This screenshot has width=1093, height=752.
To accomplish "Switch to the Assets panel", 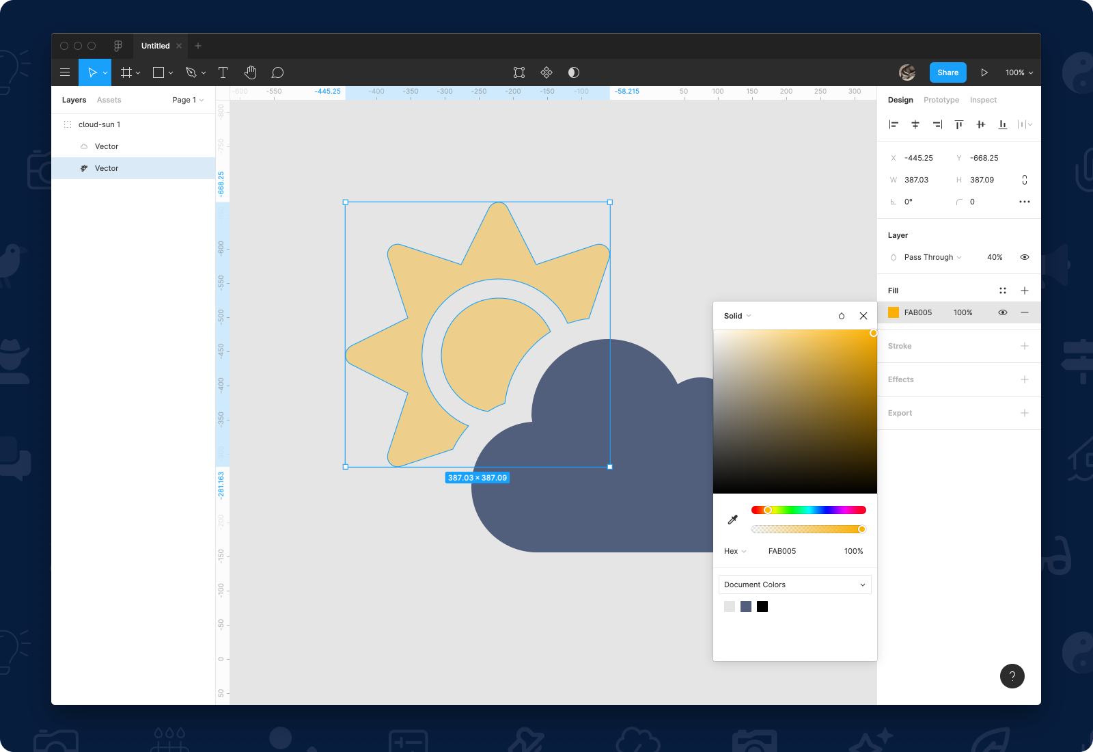I will (x=109, y=100).
